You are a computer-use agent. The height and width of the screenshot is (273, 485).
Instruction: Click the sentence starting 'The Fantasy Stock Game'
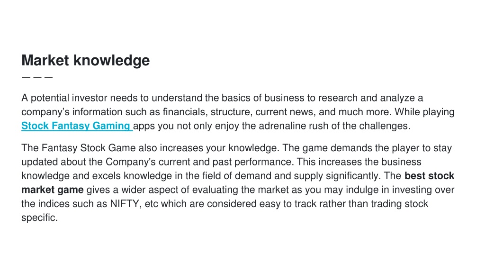150,148
